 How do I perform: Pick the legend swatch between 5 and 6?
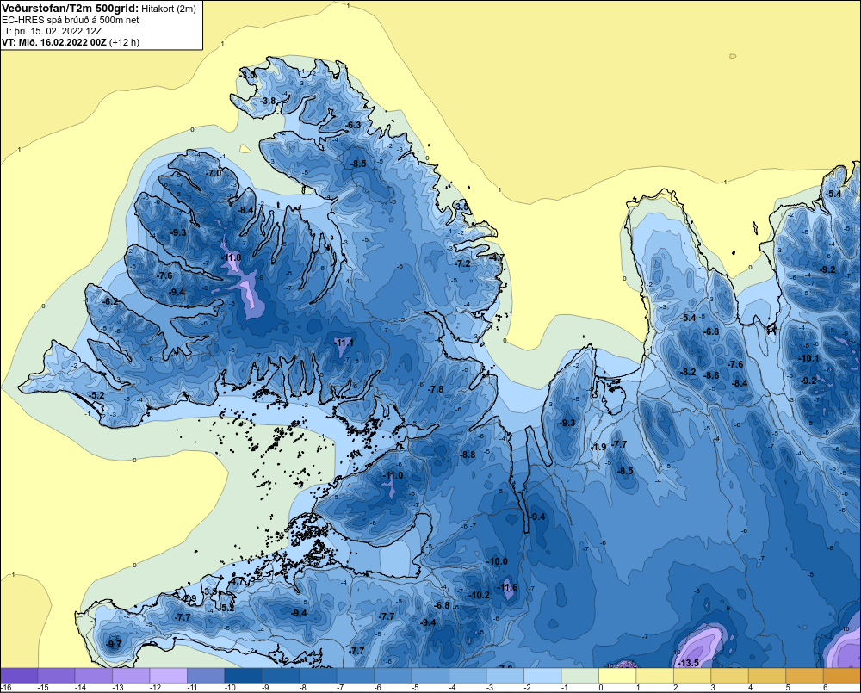[804, 676]
